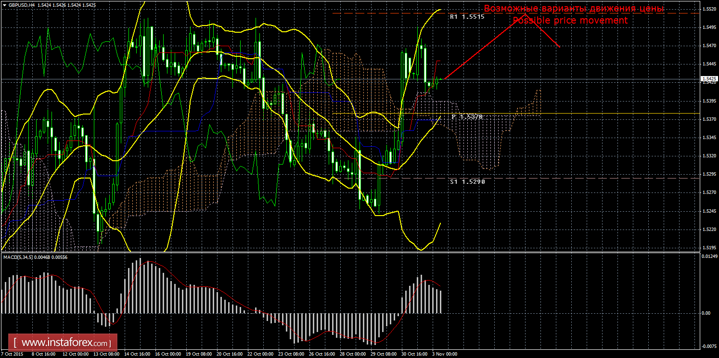The width and height of the screenshot is (719, 358).
Task: Click the 1.5520 price scale value
Action: tap(709, 9)
